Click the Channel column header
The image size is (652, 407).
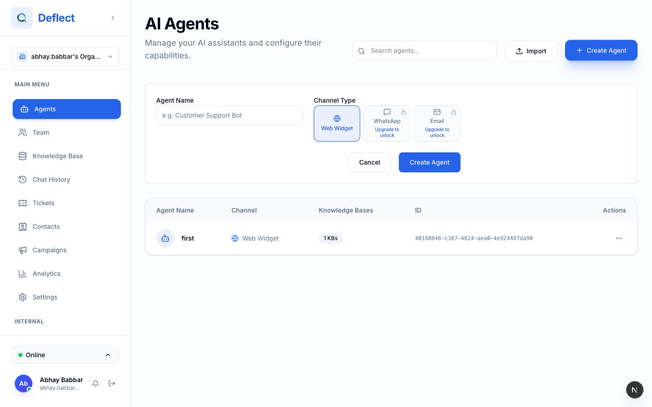(244, 210)
